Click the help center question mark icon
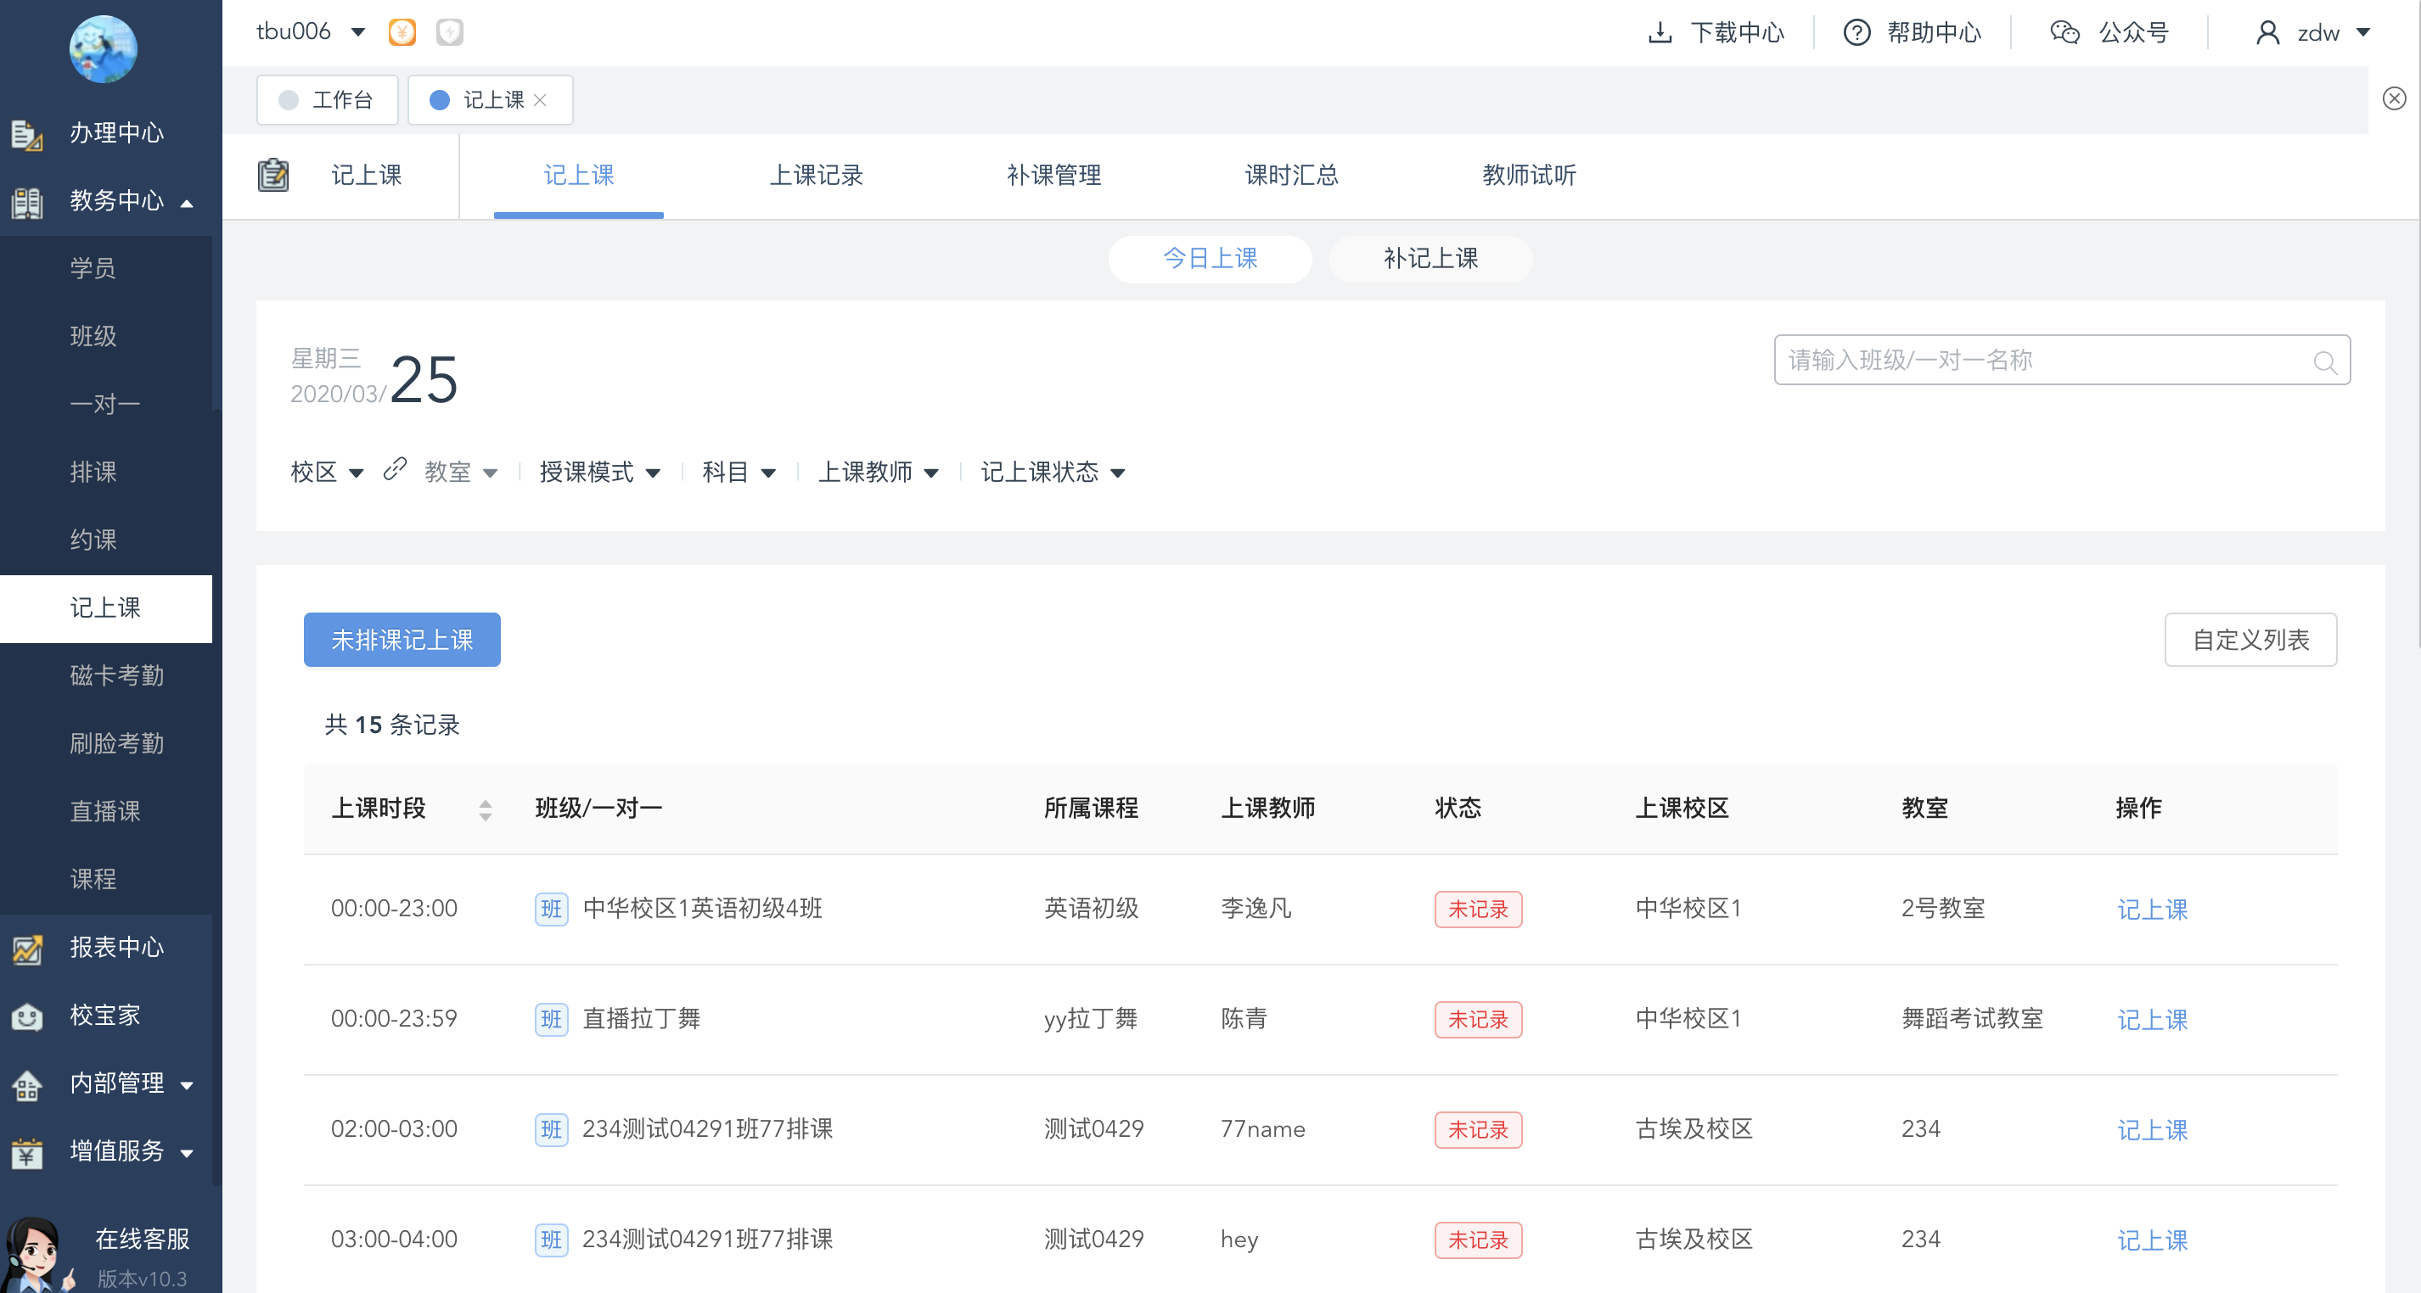The width and height of the screenshot is (2421, 1293). [1856, 33]
